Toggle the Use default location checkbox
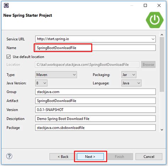 pyautogui.click(x=9, y=57)
